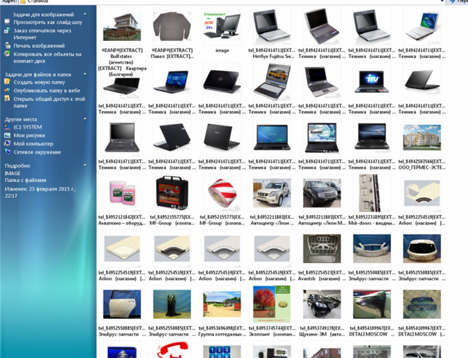The width and height of the screenshot is (468, 358).
Task: Collapse the 'Подробно' details section
Action: [x=85, y=165]
